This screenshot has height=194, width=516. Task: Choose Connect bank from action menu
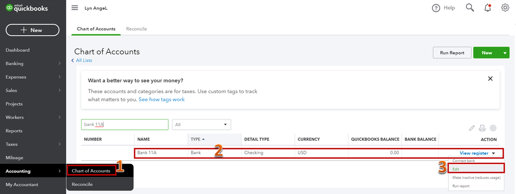coord(463,161)
